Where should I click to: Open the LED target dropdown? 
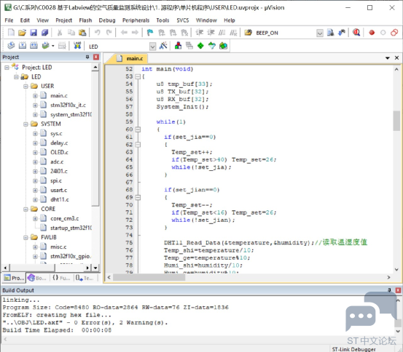[x=152, y=47]
